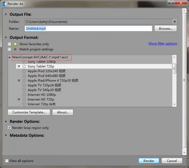The image size is (189, 168).
Task: Star the Internet 720p portrait template
Action: point(24,104)
